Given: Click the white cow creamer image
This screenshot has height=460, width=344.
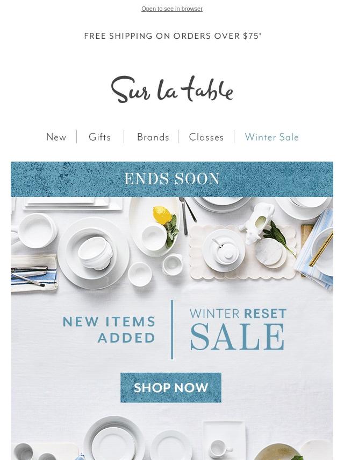Looking at the screenshot, I should coord(257,223).
